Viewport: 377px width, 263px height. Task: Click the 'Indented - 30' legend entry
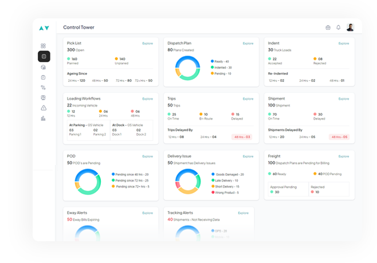pos(221,68)
